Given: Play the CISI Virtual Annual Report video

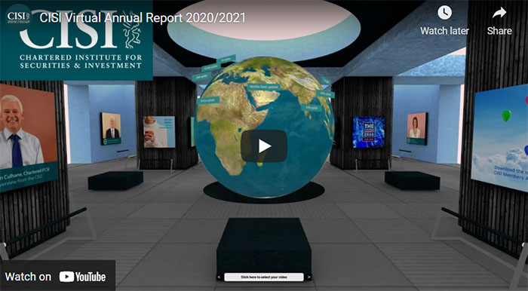Looking at the screenshot, I should (264, 146).
